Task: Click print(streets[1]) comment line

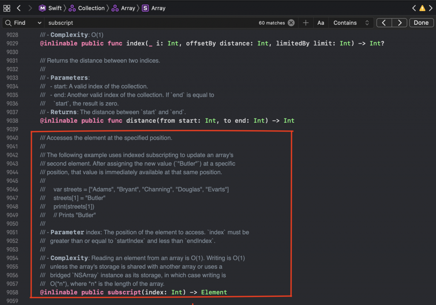Action: coord(74,207)
